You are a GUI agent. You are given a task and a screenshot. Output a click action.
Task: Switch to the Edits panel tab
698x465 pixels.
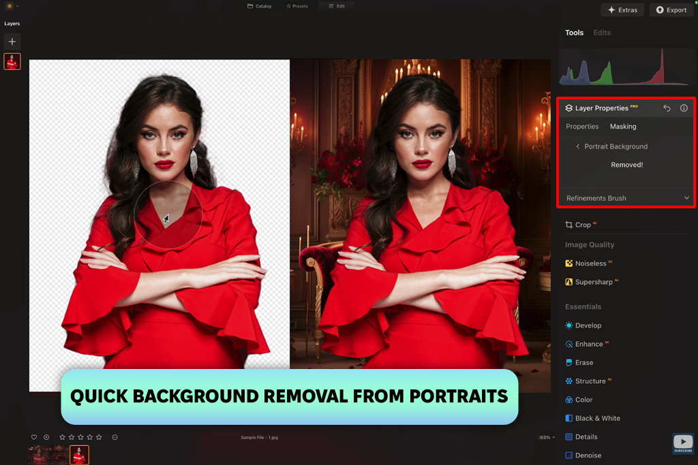[602, 33]
